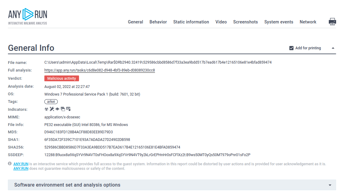The height and width of the screenshot is (196, 344).
Task: Uncheck the Add for printing checkbox
Action: pos(291,48)
